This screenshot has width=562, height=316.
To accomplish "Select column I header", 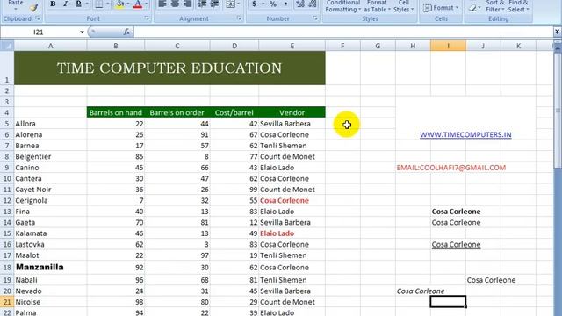I will coord(448,46).
